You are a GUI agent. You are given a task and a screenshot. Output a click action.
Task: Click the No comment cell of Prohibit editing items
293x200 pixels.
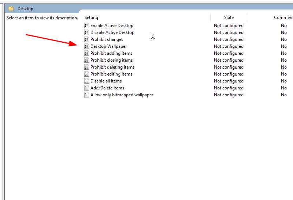point(283,74)
